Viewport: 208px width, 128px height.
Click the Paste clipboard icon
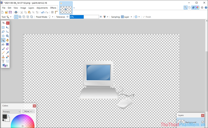pyautogui.click(x=29, y=12)
